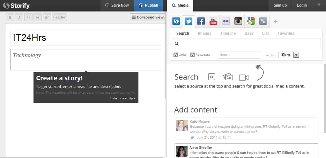The height and width of the screenshot is (158, 326).
Task: Uncheck the Retweets checkbox
Action: (192, 55)
